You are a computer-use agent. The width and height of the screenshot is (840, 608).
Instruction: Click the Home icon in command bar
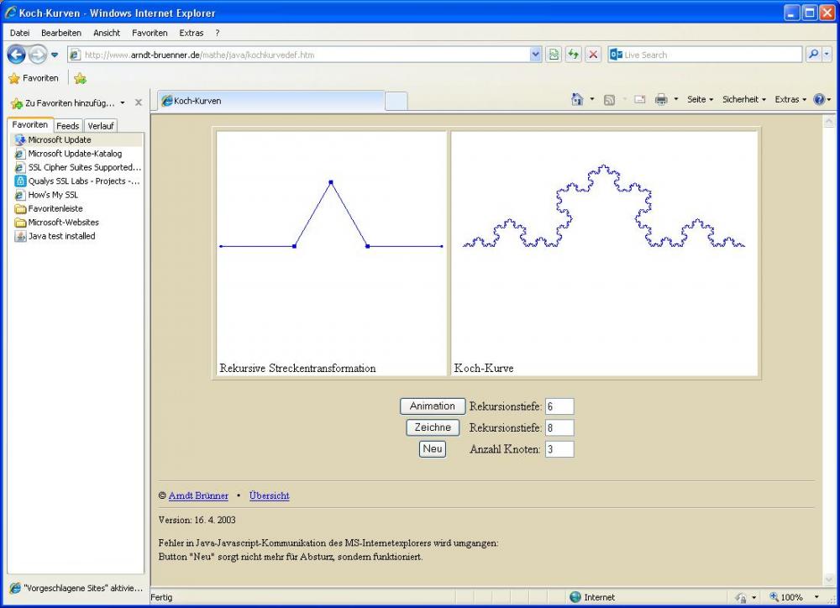point(577,99)
